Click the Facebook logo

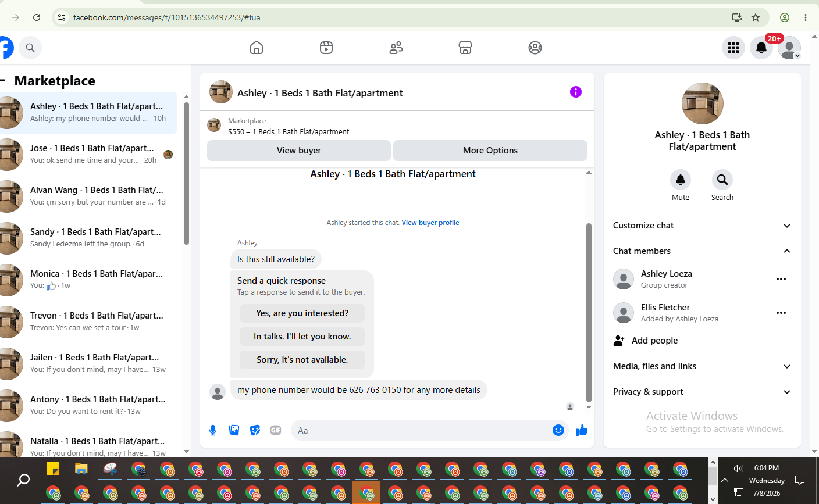point(6,48)
